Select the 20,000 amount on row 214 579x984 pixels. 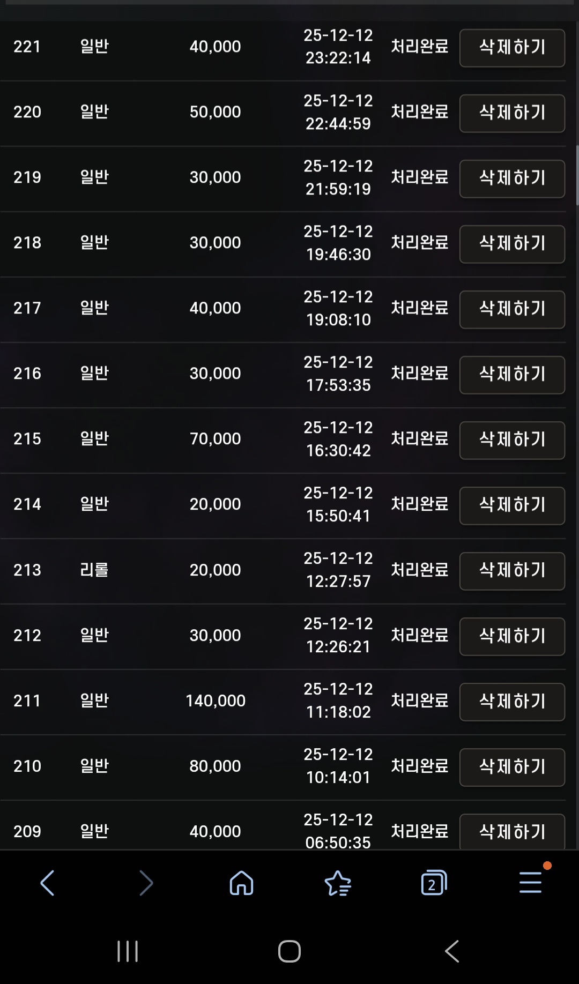point(216,504)
